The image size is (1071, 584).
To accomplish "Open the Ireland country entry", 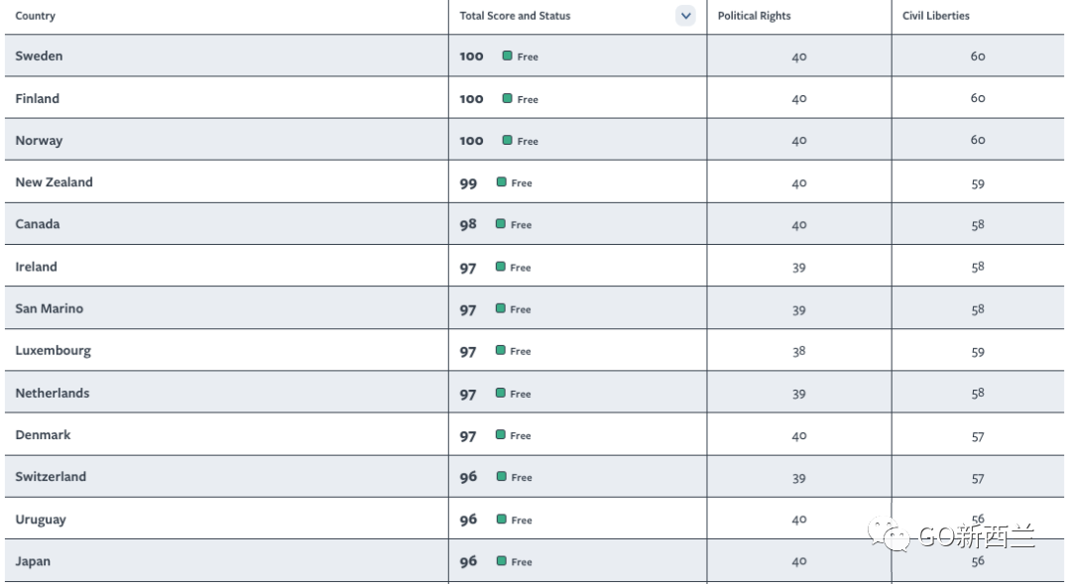I will click(37, 267).
